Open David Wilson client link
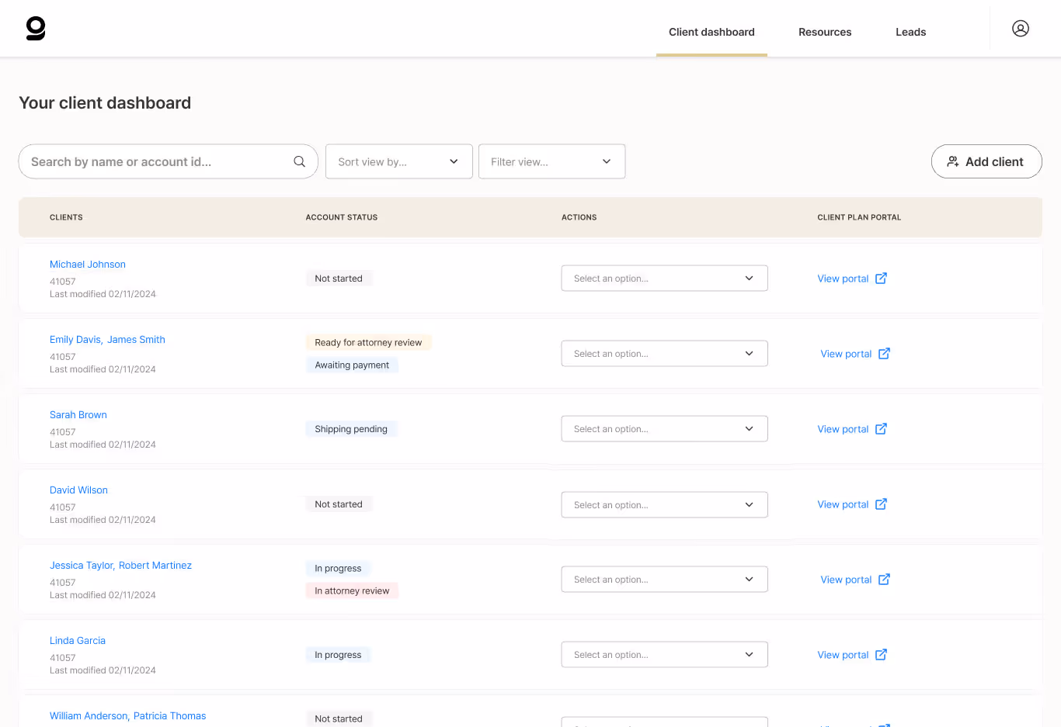Image resolution: width=1061 pixels, height=727 pixels. [x=78, y=490]
